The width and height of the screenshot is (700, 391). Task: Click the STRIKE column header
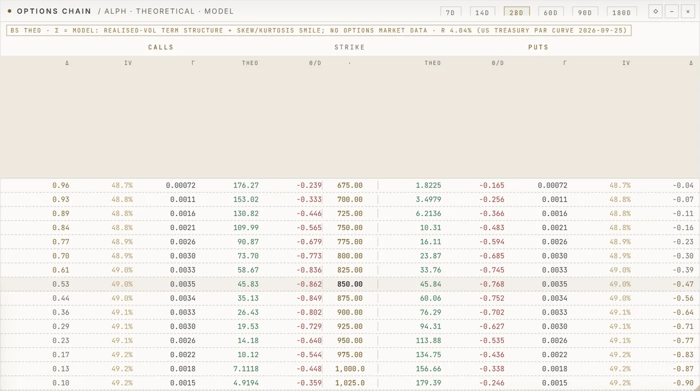tap(349, 47)
